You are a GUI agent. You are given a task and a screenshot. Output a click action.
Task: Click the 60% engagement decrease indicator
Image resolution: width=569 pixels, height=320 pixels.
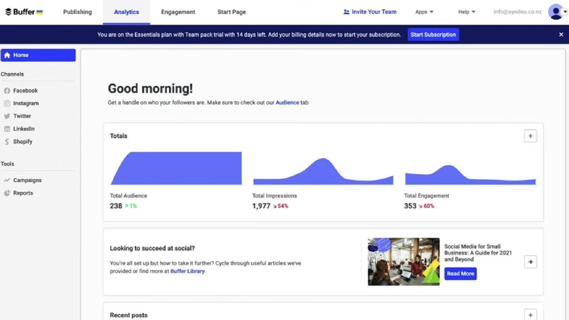[x=426, y=206]
